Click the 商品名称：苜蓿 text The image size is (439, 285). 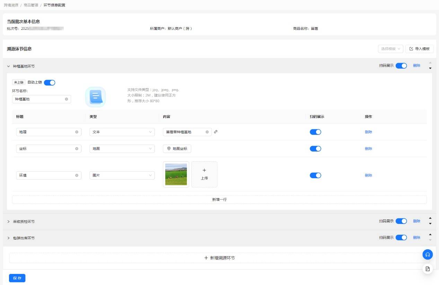306,29
